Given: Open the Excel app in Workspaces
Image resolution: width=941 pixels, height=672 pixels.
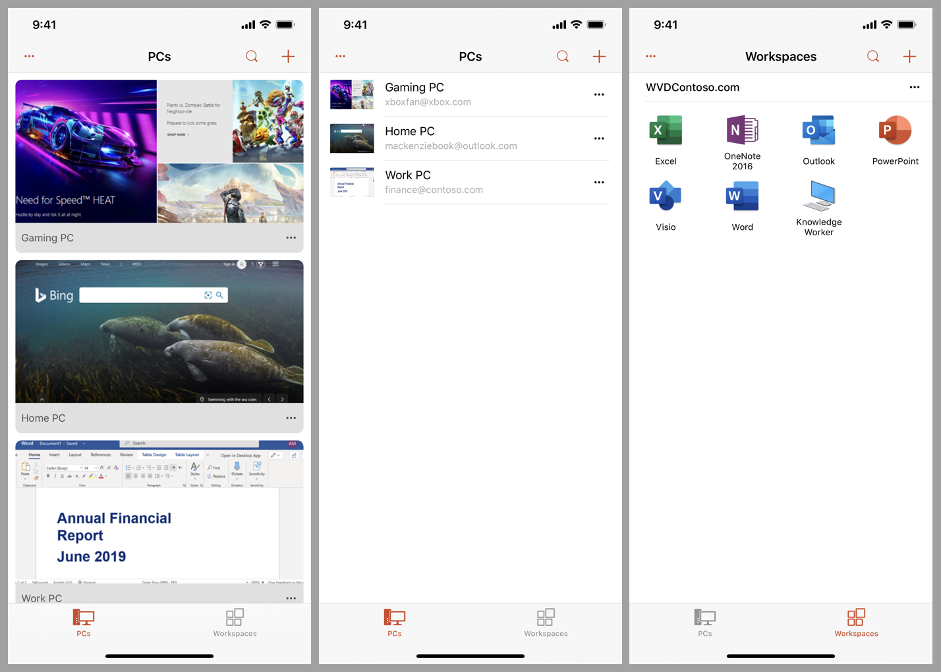Looking at the screenshot, I should (666, 130).
